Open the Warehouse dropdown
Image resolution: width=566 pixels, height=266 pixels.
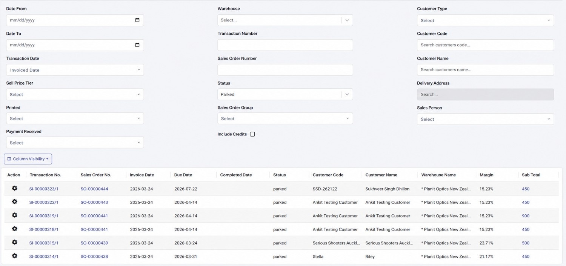coord(285,20)
